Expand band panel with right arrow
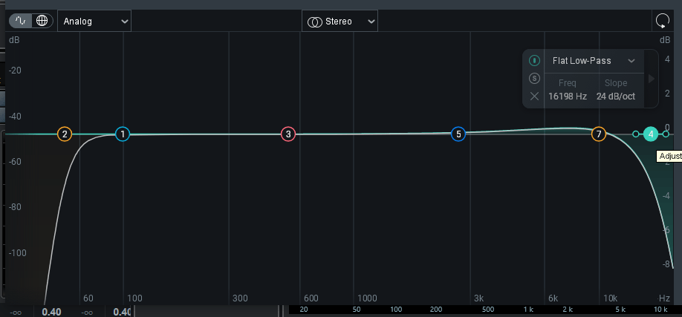 652,79
